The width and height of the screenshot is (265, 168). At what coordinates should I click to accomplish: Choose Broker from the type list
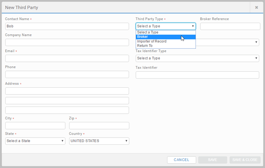tap(166, 37)
